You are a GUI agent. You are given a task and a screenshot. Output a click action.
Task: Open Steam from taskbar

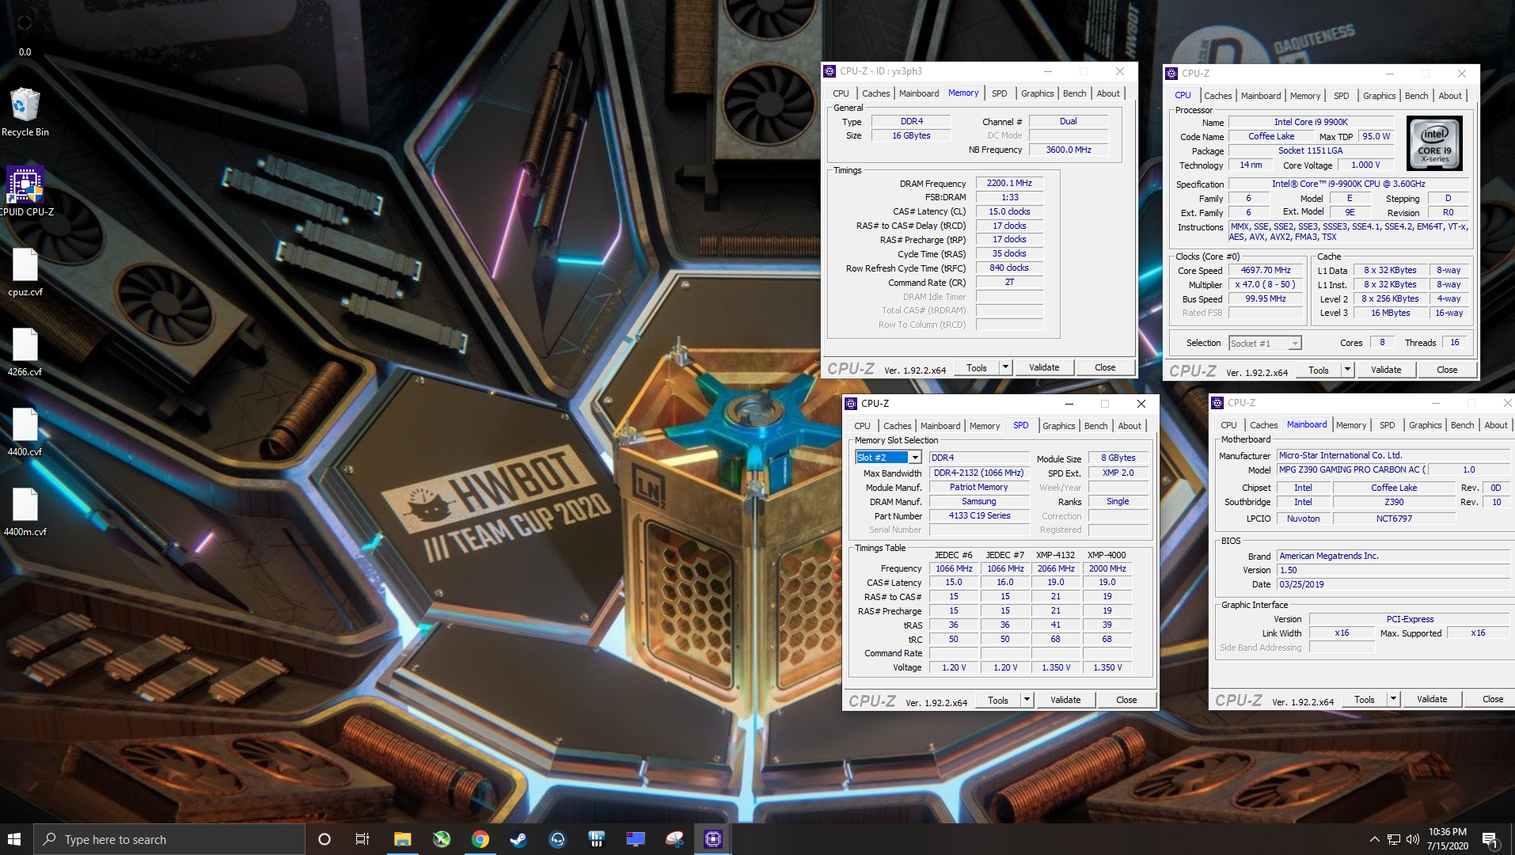(x=518, y=839)
